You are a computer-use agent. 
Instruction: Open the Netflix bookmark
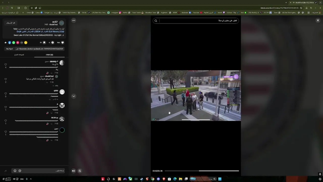point(126,12)
